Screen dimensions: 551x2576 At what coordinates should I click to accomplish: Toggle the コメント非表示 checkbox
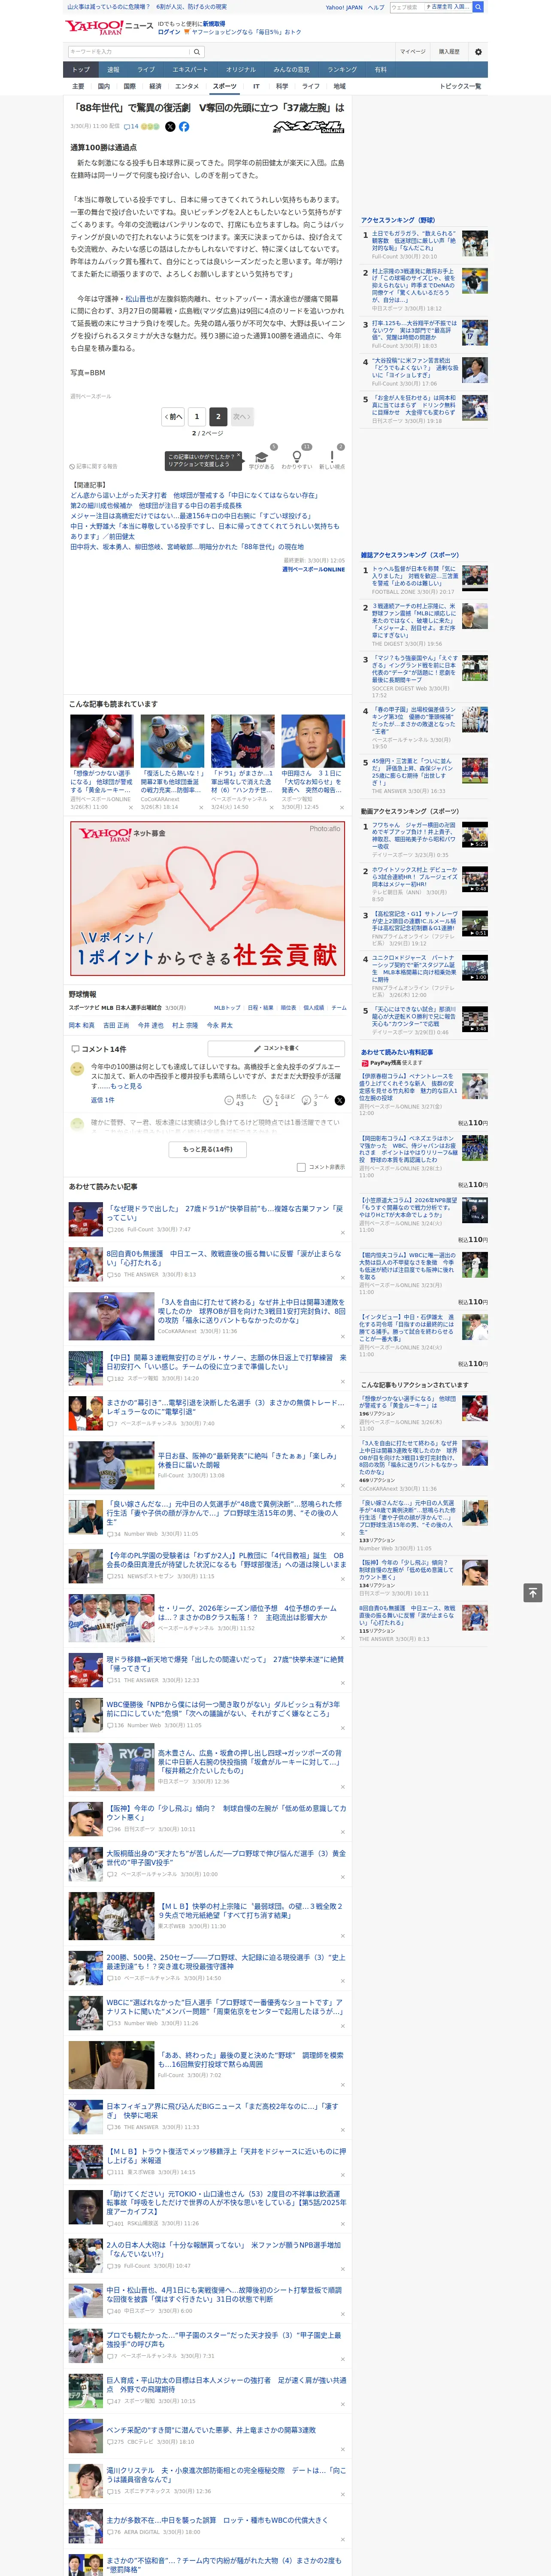click(301, 1167)
